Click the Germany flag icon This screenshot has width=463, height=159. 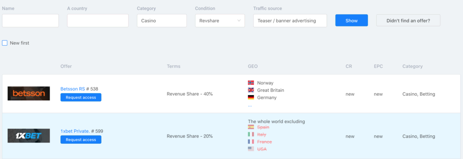[251, 98]
